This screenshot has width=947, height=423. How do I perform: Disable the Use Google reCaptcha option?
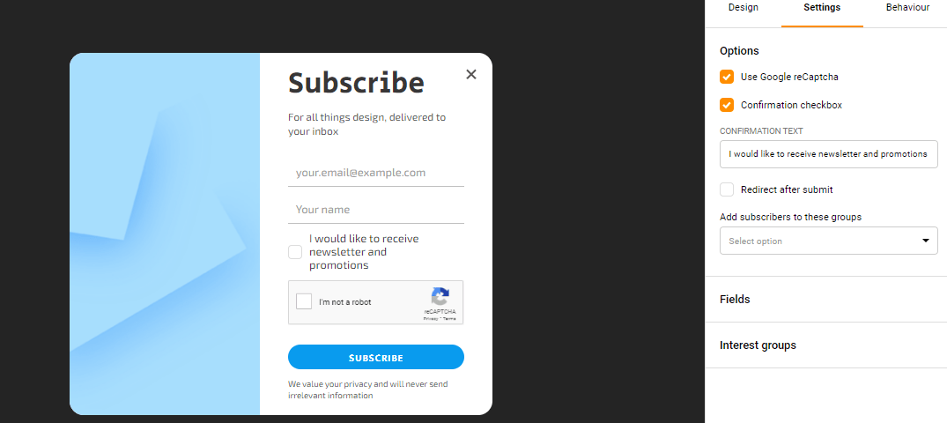pos(727,77)
